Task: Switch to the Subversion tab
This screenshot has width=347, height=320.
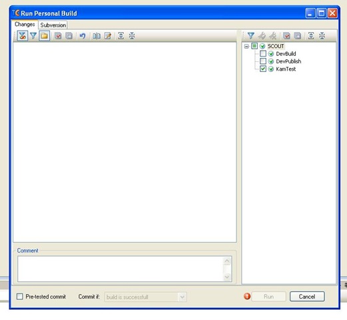Action: pyautogui.click(x=53, y=25)
